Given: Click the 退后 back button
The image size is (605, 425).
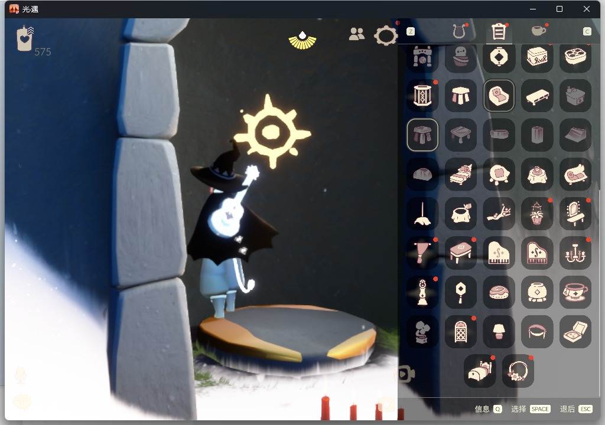Looking at the screenshot, I should (x=575, y=409).
